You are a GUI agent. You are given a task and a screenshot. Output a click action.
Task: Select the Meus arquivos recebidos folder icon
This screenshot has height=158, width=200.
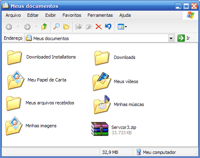(x=14, y=103)
